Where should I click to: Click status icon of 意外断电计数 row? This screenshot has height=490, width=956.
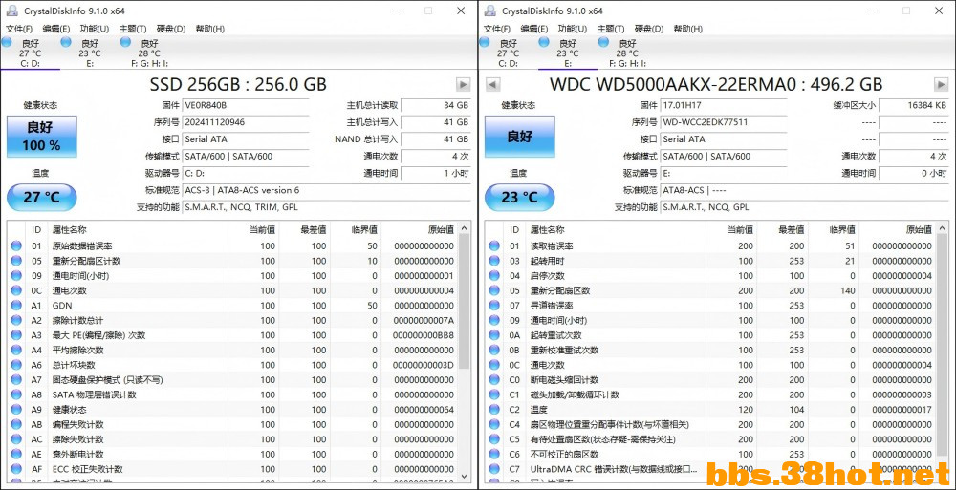coord(16,454)
